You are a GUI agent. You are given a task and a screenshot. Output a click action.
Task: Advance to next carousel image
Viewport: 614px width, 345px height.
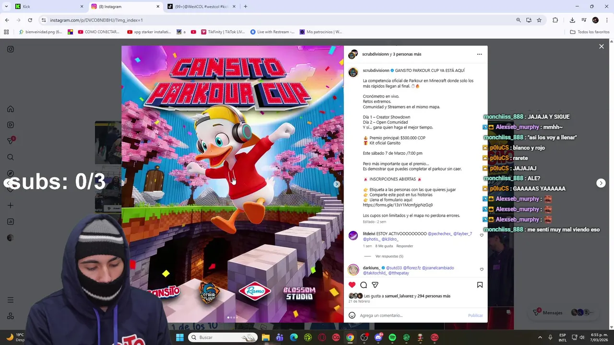[337, 184]
